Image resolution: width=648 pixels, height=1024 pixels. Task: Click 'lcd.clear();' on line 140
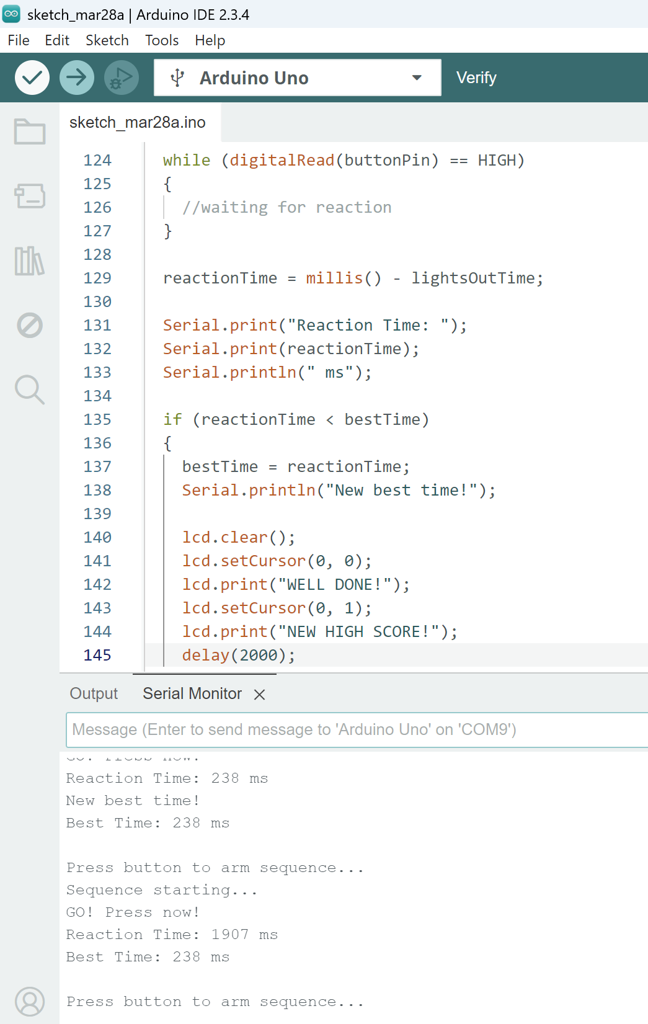(x=239, y=537)
